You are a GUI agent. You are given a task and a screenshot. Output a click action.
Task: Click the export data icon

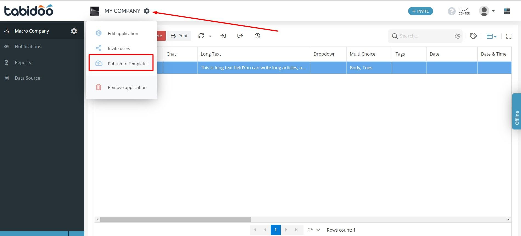tap(240, 36)
